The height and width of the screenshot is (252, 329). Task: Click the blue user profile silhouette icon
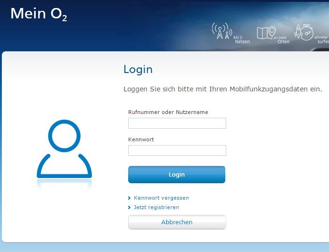[x=64, y=149]
